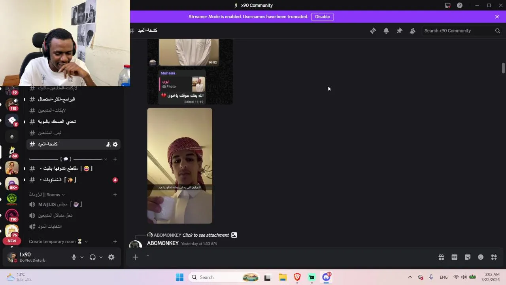Show hidden tray icons chevron
The height and width of the screenshot is (285, 506).
tap(410, 277)
